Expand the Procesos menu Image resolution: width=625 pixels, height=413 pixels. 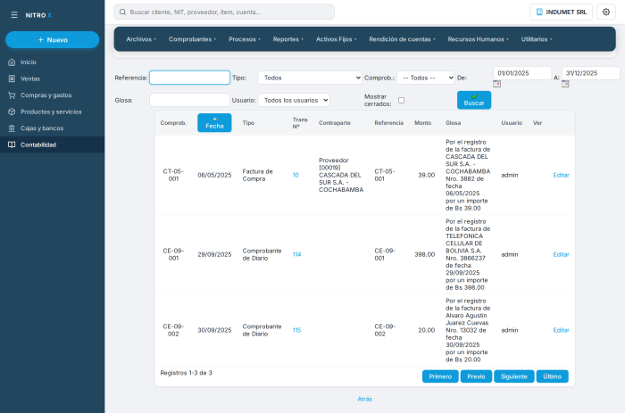click(x=245, y=39)
